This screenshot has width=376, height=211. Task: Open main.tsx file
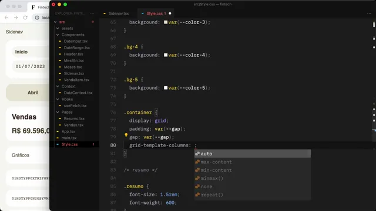point(69,138)
